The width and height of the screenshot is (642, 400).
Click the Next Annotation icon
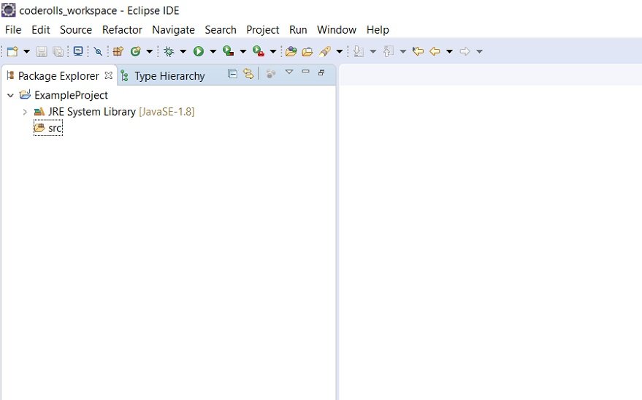pos(359,51)
